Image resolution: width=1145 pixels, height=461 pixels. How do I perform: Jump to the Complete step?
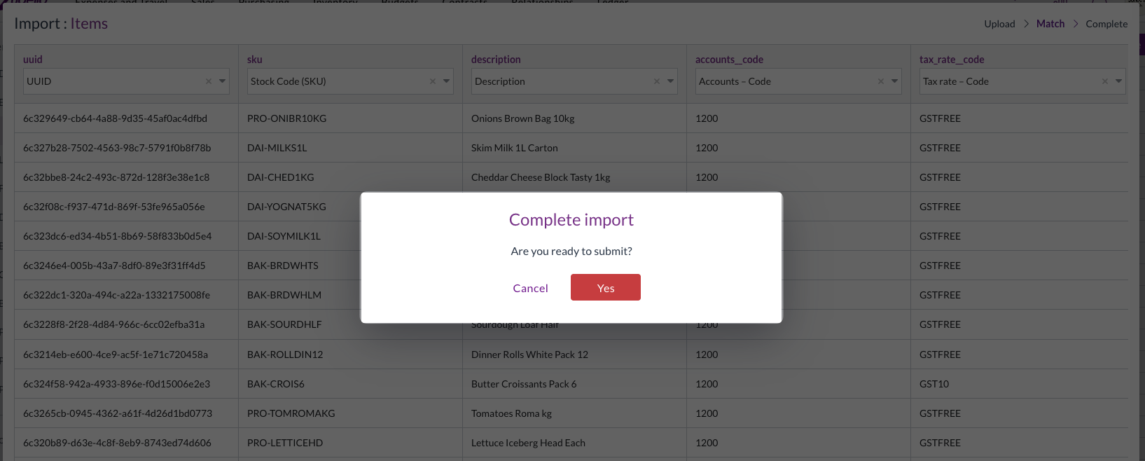point(1106,24)
